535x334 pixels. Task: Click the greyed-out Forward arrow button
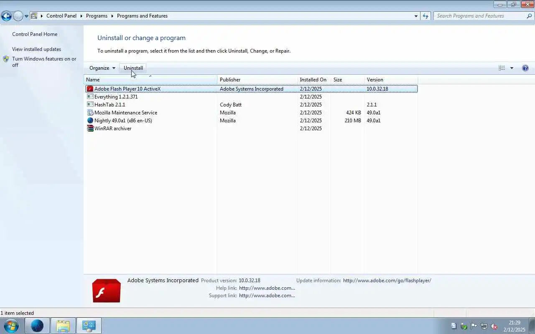[x=18, y=16]
